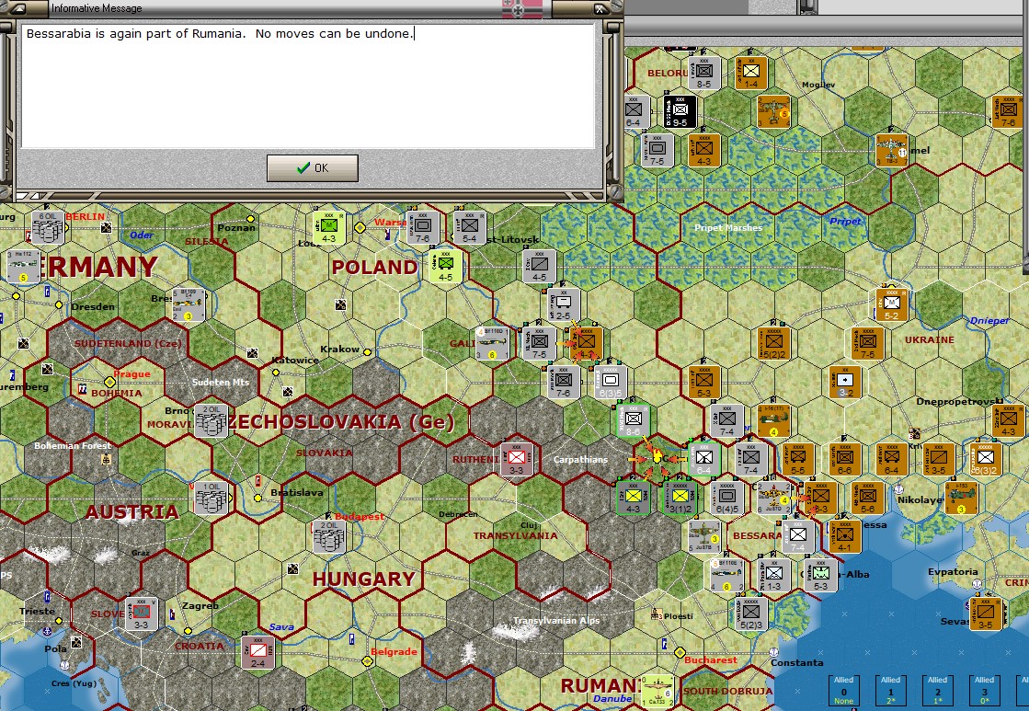Viewport: 1029px width, 711px height.
Task: Select the 5-3 marine unit near Cetatea-Alba
Action: coord(821,576)
